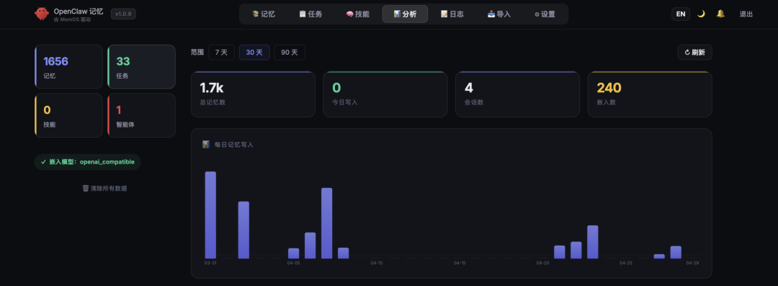778x286 pixels.
Task: Click the 04-20 axis label
Action: (543, 263)
